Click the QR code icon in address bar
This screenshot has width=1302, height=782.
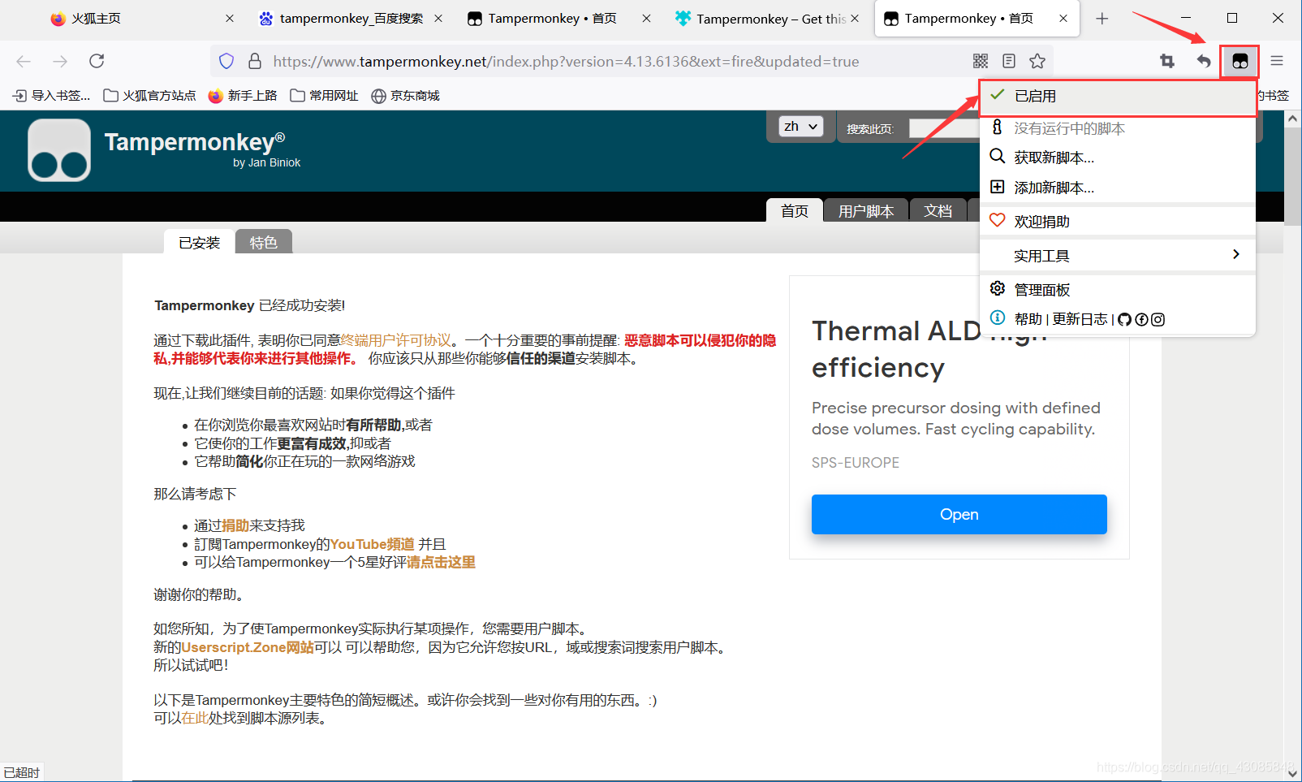point(981,61)
